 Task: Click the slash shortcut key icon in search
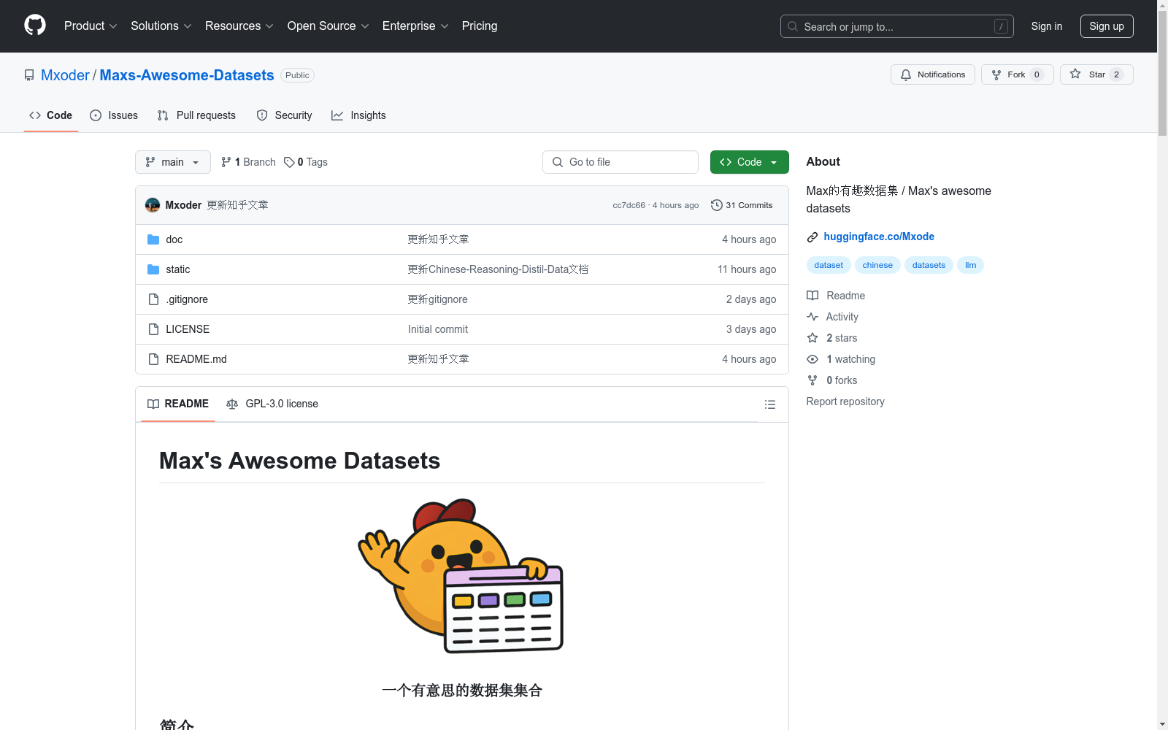point(1001,26)
